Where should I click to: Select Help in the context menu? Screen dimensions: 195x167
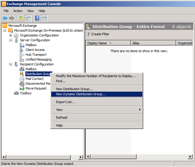[97, 125]
